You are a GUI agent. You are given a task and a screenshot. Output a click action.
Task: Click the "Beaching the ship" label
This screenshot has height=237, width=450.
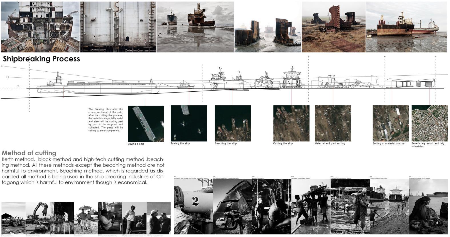226,143
